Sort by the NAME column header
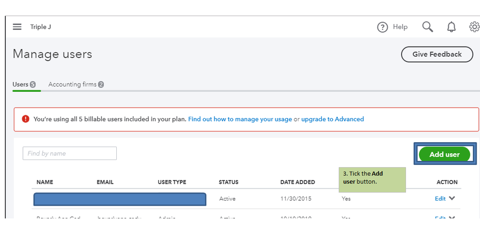Screen dimensions: 480x234 click(45, 182)
